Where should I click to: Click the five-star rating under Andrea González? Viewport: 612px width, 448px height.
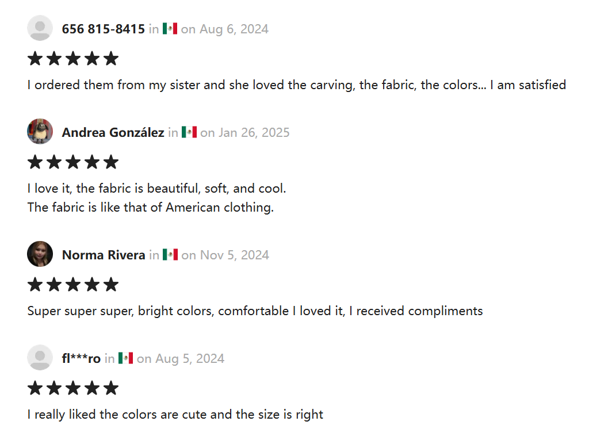[x=73, y=162]
